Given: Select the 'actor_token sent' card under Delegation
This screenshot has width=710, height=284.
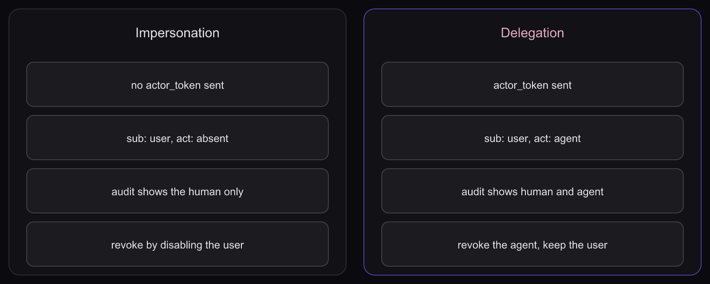Looking at the screenshot, I should coord(532,84).
